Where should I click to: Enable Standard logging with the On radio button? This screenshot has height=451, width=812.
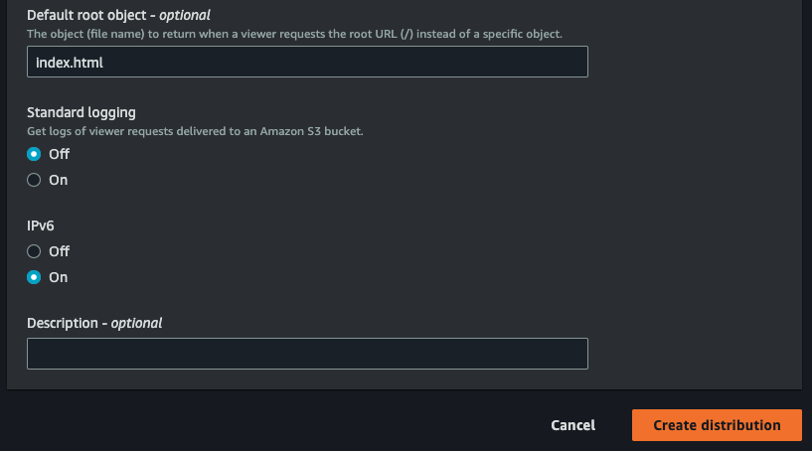pyautogui.click(x=34, y=180)
